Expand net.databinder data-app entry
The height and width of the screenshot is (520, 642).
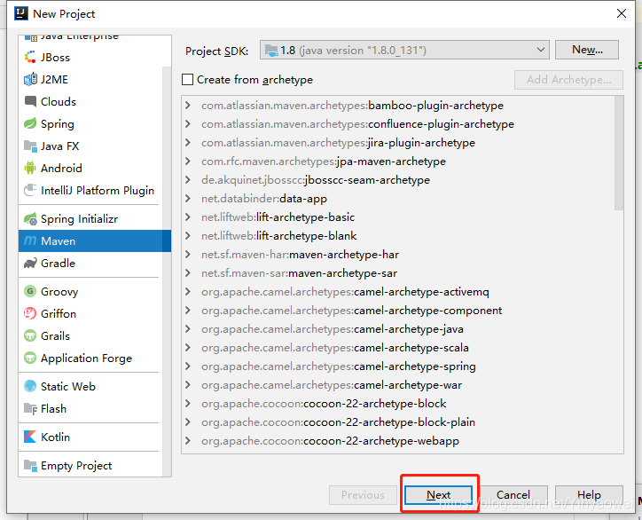point(188,199)
